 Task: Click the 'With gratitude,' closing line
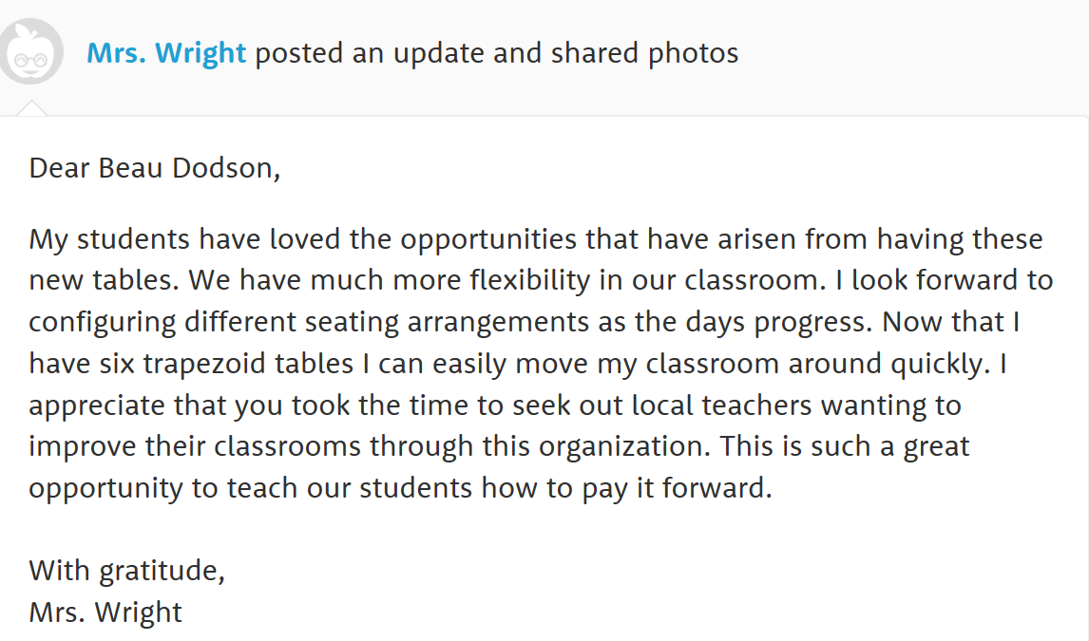pyautogui.click(x=127, y=571)
